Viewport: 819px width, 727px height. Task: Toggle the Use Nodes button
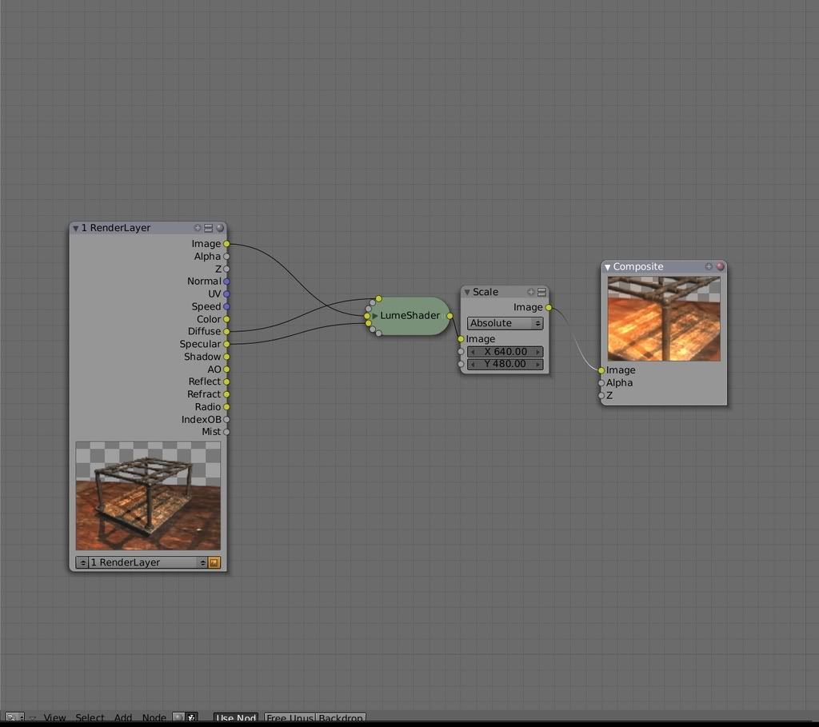[236, 718]
